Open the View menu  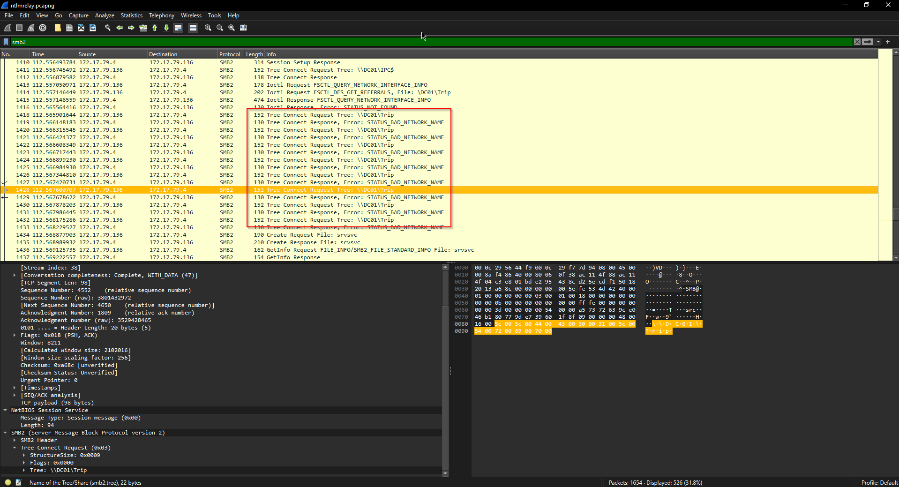(42, 15)
